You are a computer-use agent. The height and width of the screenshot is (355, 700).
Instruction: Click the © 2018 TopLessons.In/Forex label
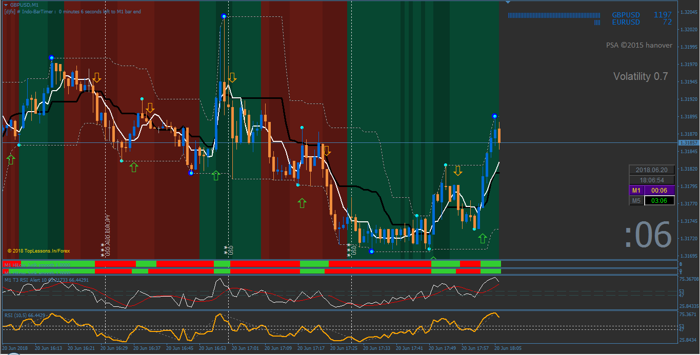pyautogui.click(x=38, y=251)
